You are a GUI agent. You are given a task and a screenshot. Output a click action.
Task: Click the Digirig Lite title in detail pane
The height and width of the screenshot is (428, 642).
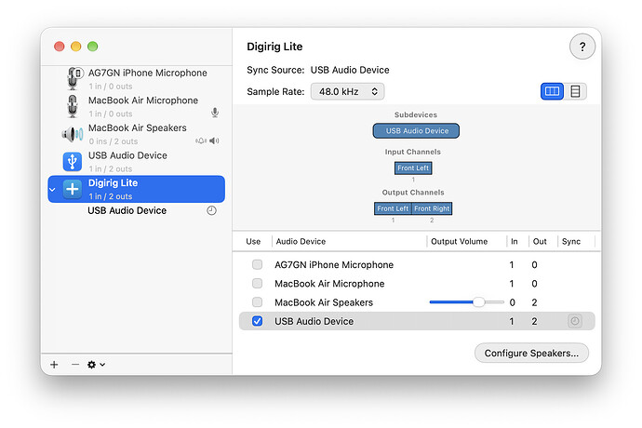click(x=274, y=47)
